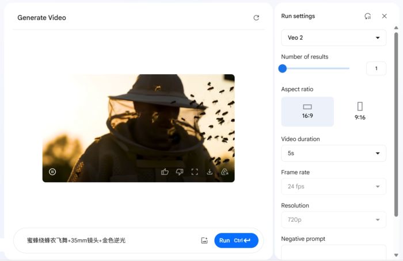Click the Negative prompt text box
403x261 pixels.
pyautogui.click(x=333, y=252)
